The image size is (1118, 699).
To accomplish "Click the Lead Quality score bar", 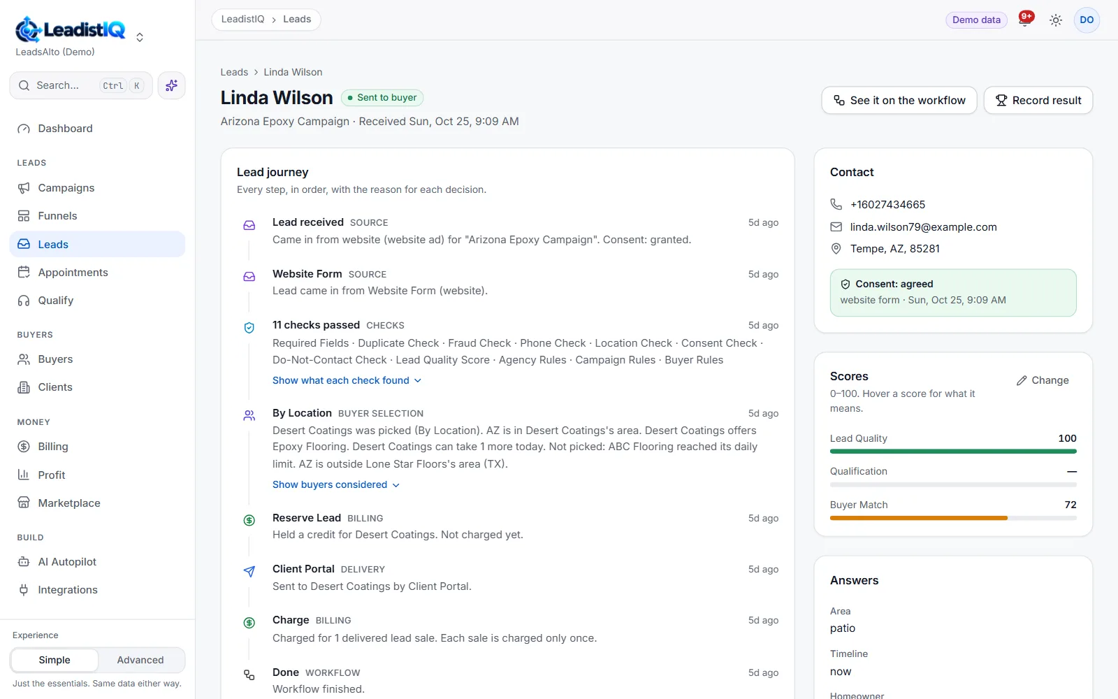I will point(953,452).
